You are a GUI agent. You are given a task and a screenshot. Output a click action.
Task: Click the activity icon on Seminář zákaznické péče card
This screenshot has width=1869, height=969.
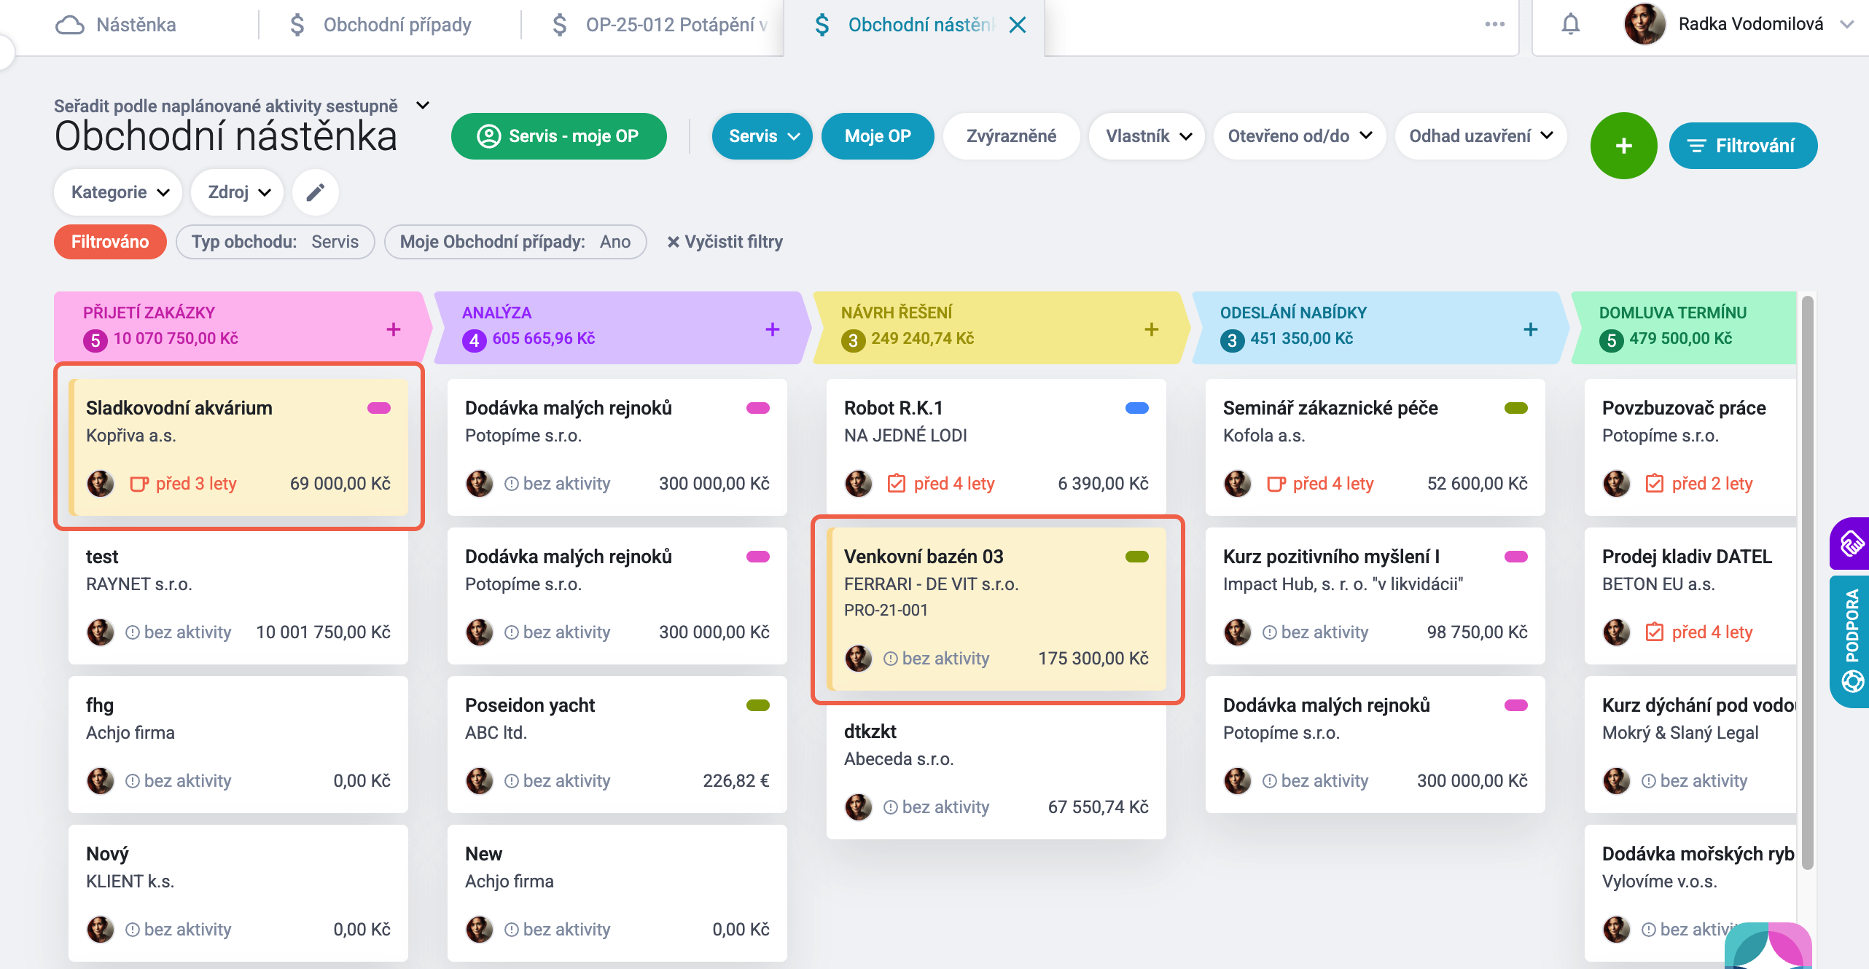pyautogui.click(x=1276, y=484)
